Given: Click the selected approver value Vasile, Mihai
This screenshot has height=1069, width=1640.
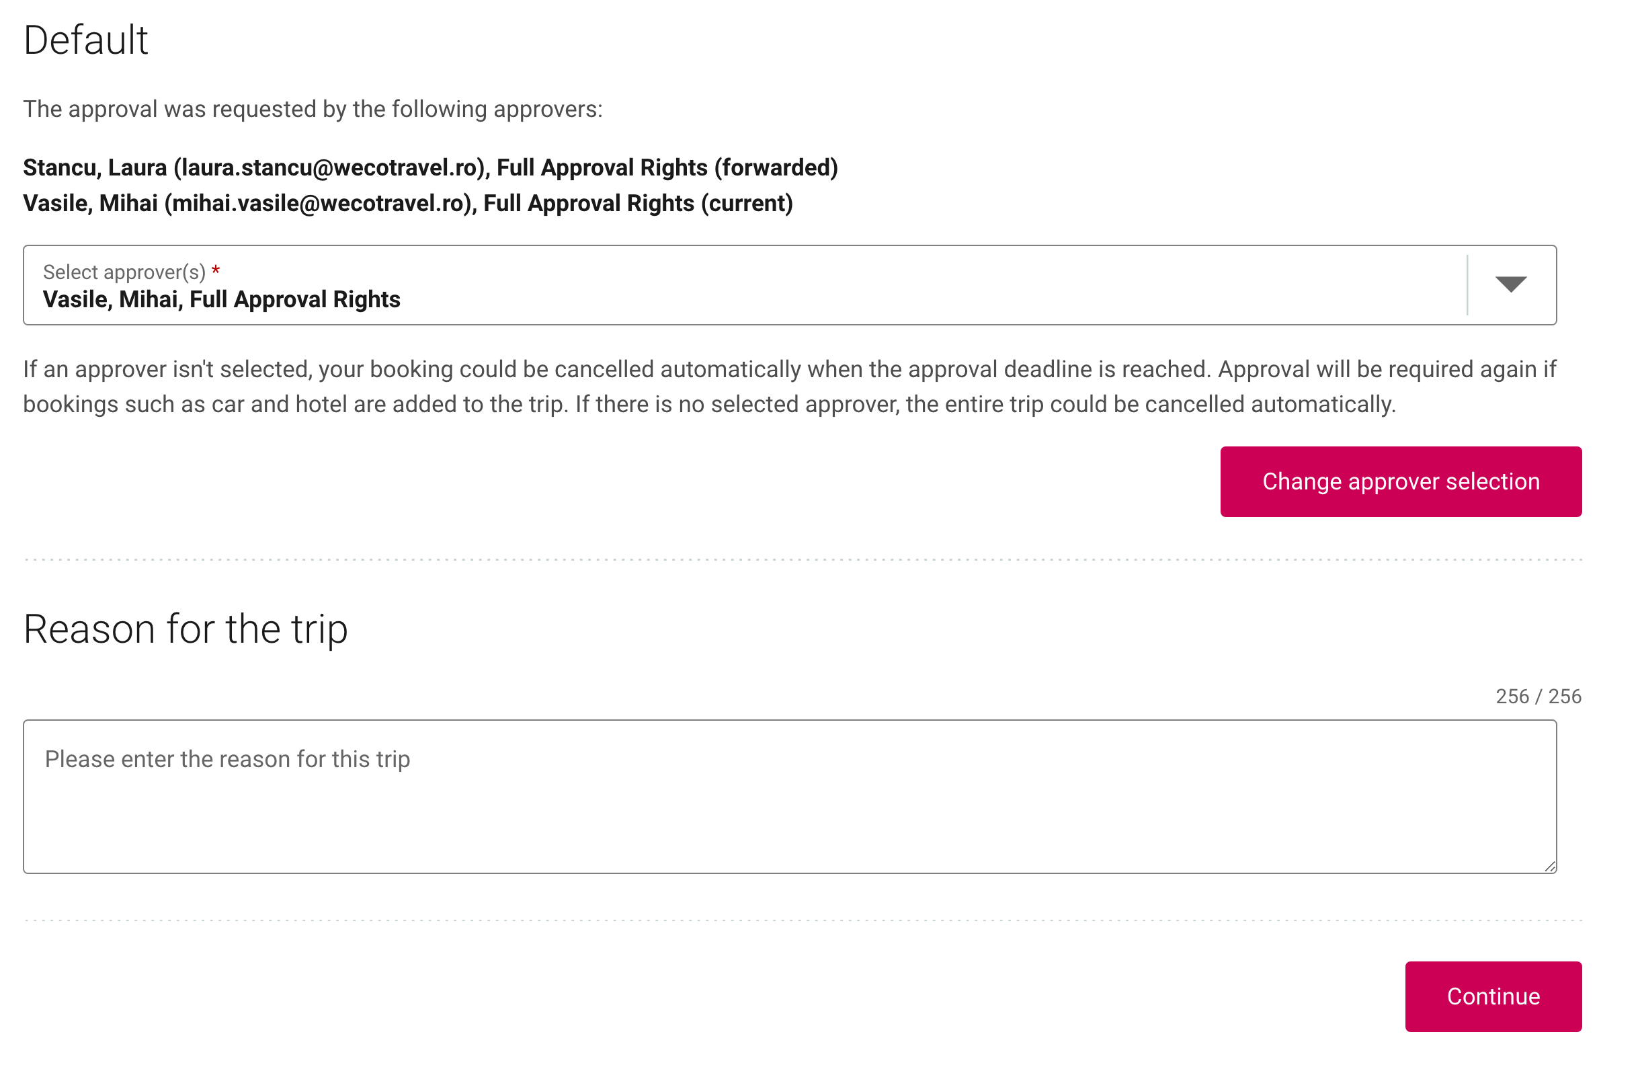Looking at the screenshot, I should [220, 299].
